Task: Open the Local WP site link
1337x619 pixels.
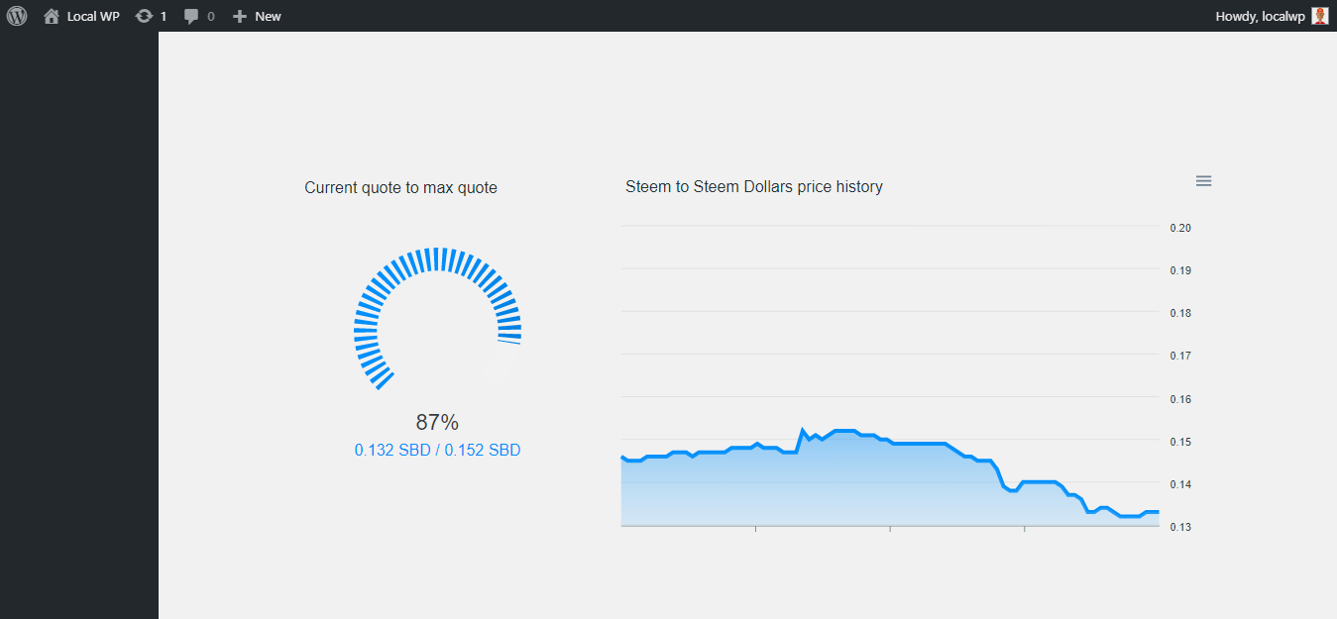Action: pos(93,16)
